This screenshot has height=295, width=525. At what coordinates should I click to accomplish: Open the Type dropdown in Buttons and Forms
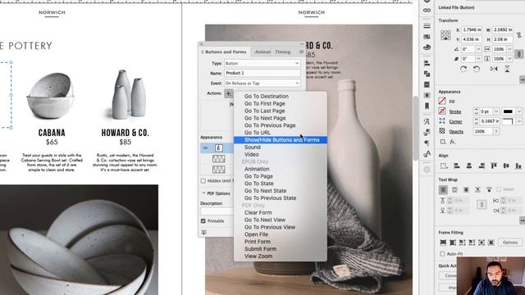(262, 63)
